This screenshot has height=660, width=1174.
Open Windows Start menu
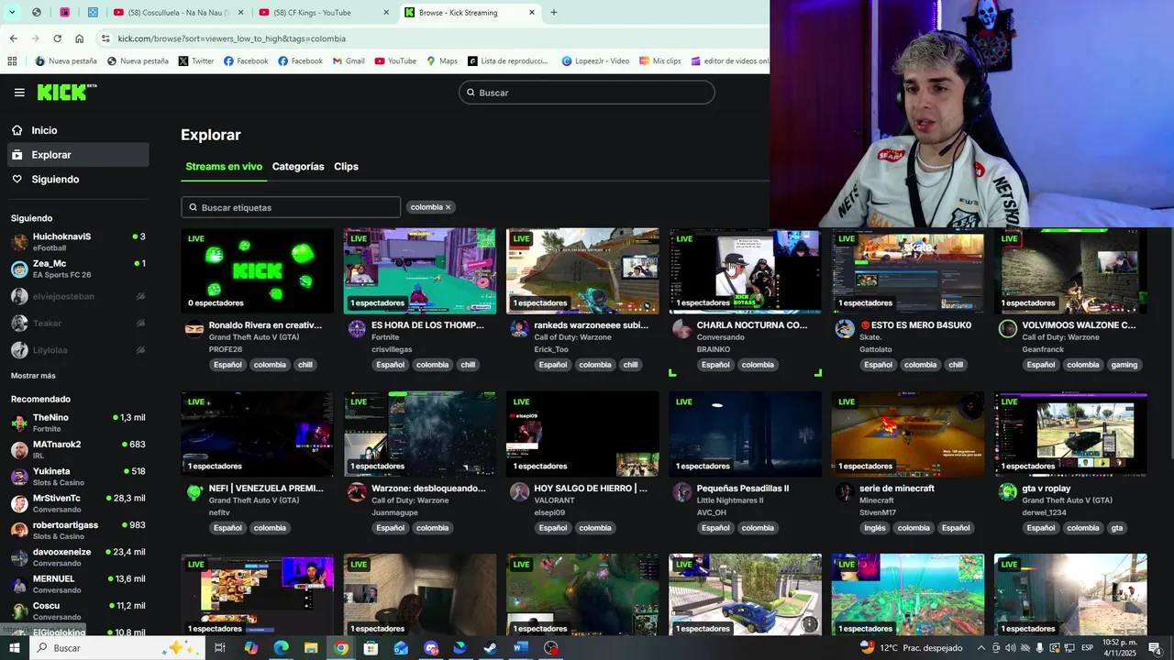point(15,648)
